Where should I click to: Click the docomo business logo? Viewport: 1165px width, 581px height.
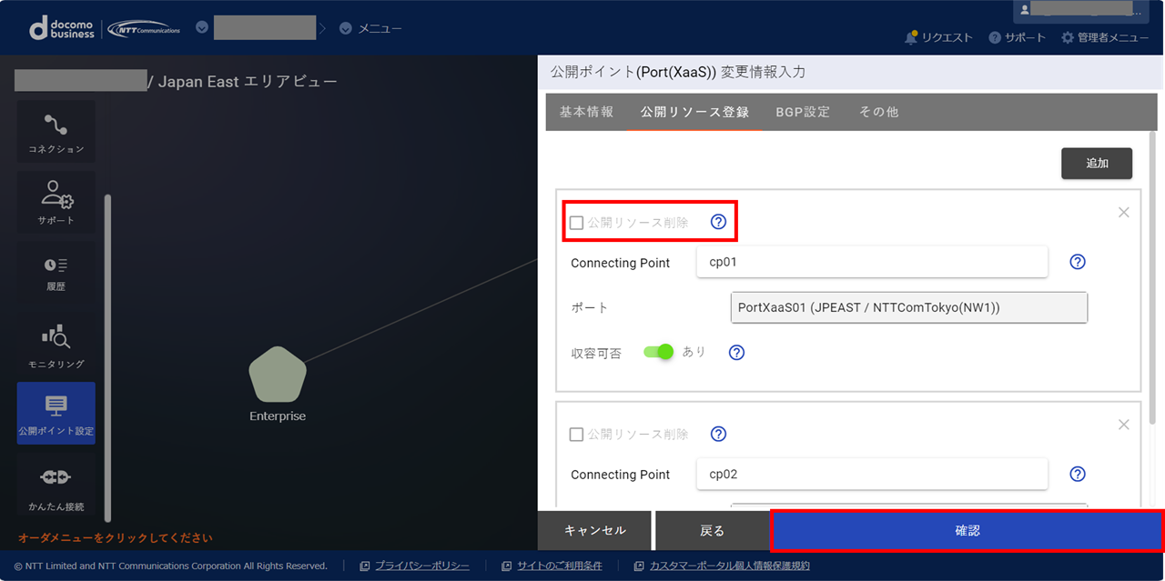click(62, 28)
